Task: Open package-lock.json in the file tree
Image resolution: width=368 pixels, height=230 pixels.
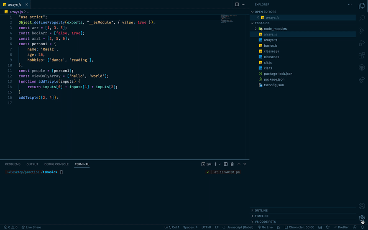Action: pos(303,74)
